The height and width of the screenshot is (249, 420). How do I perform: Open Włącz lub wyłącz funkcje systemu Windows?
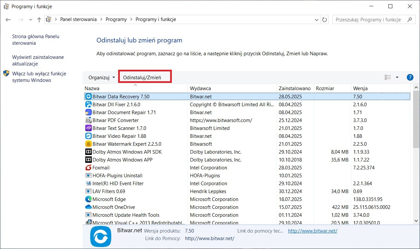[x=39, y=77]
